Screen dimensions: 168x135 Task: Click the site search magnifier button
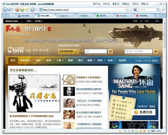click(x=156, y=51)
